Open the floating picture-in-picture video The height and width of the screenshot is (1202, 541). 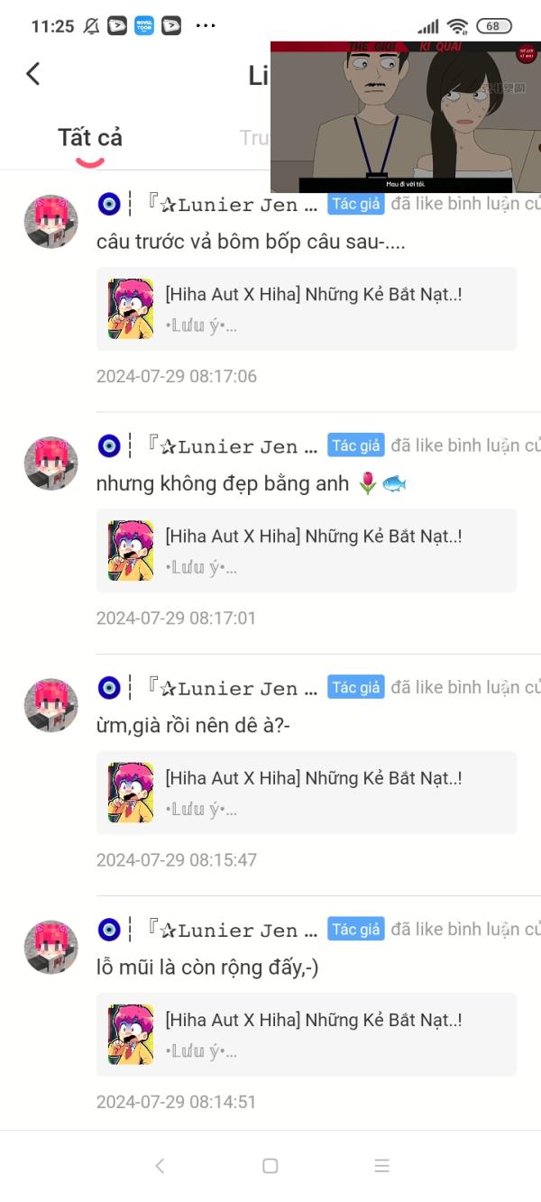406,116
